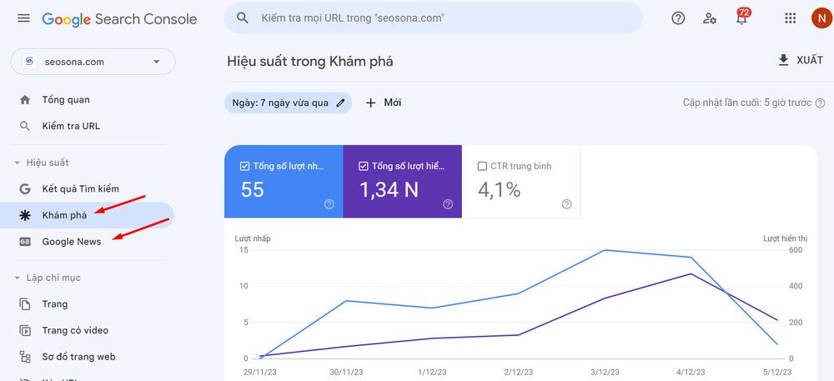Click the pencil edit icon on date filter
Image resolution: width=834 pixels, height=381 pixels.
coord(340,103)
